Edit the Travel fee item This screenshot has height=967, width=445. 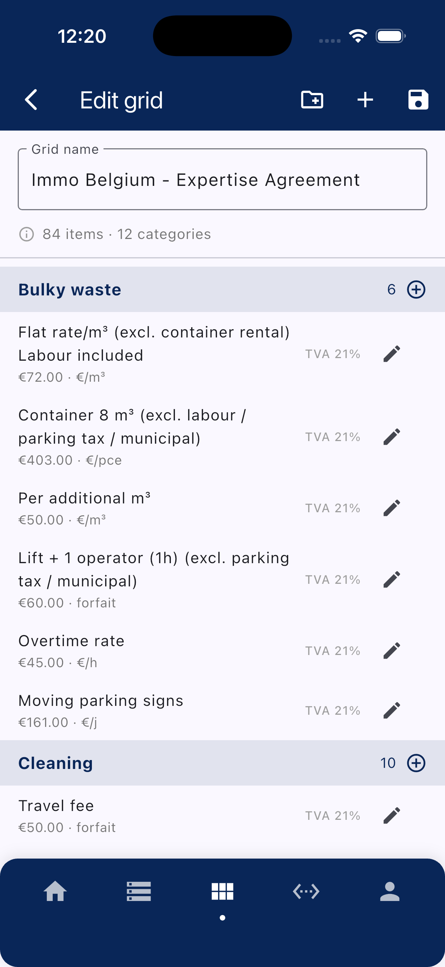point(391,815)
